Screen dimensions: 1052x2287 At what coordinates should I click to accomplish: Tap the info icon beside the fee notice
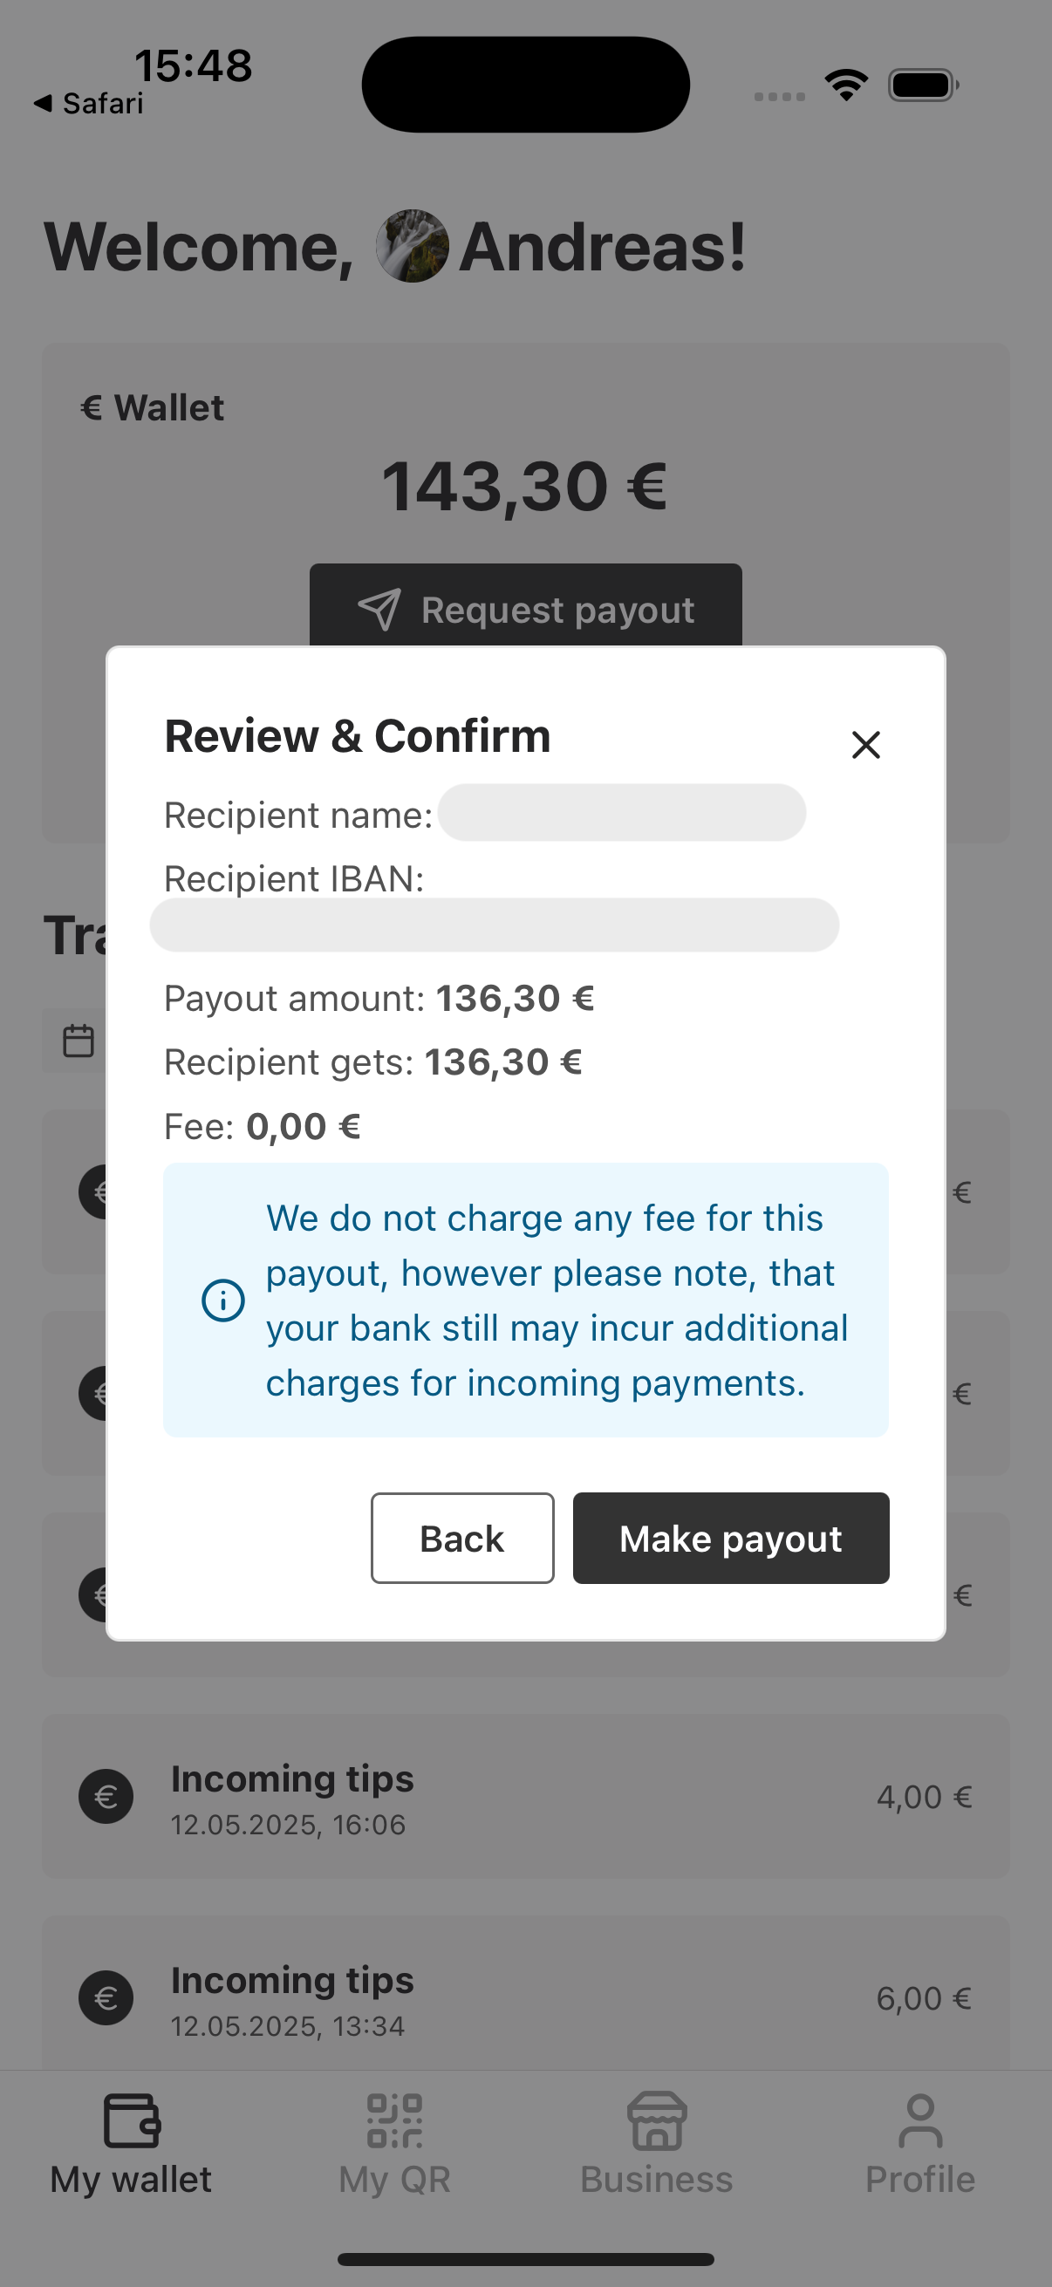[x=222, y=1300]
